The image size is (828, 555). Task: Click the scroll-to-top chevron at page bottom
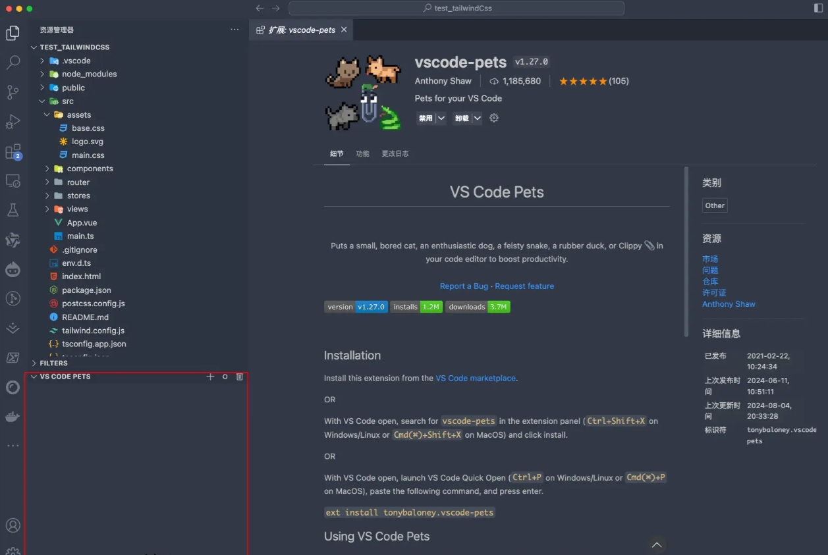[x=656, y=544]
